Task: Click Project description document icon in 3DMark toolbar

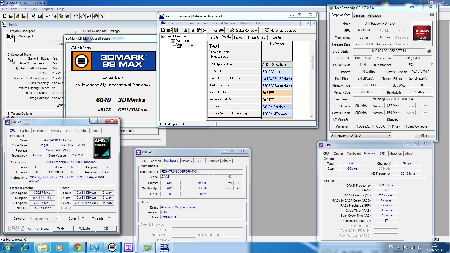Action: coord(48,16)
